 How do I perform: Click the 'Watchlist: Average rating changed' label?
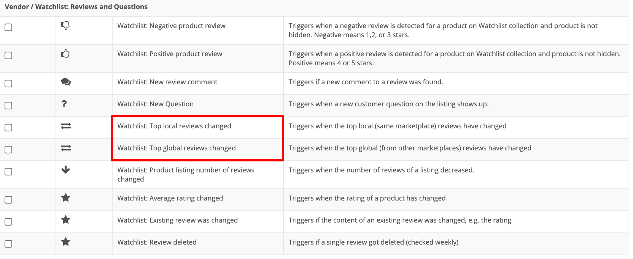170,198
